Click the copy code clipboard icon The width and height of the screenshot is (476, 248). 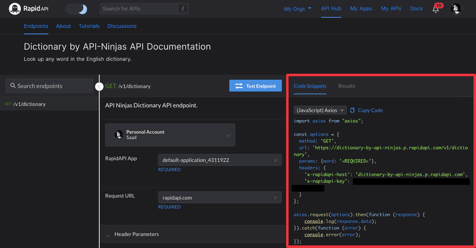(x=352, y=110)
